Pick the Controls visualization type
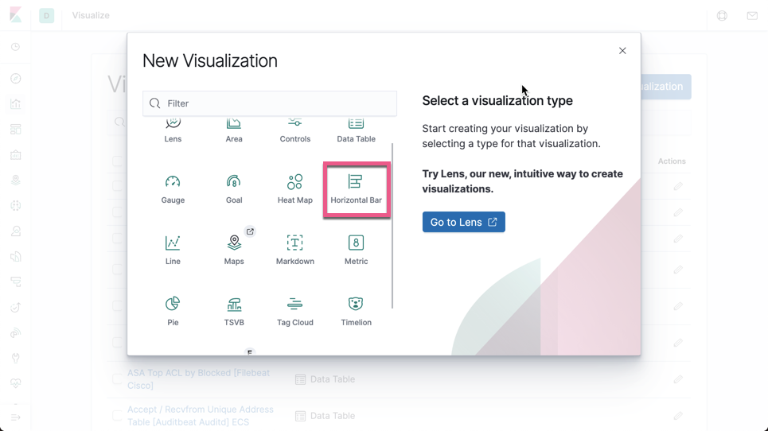The image size is (768, 431). [294, 130]
